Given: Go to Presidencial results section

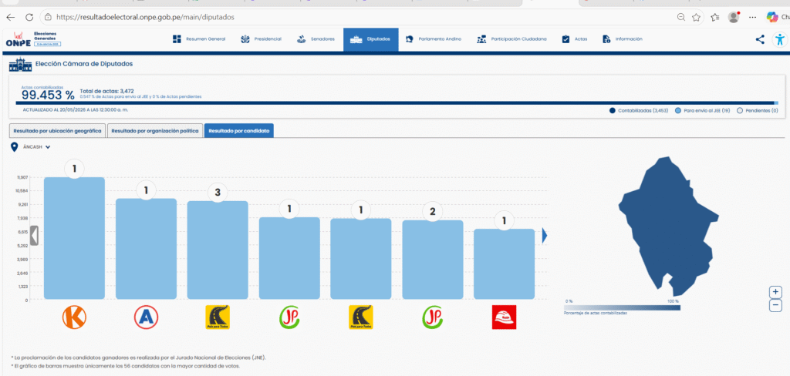Looking at the screenshot, I should coord(261,39).
